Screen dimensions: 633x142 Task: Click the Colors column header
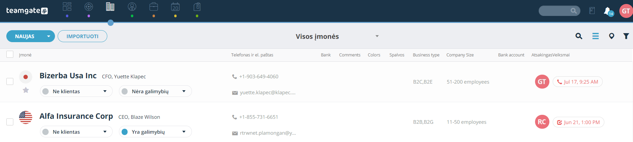click(x=374, y=55)
